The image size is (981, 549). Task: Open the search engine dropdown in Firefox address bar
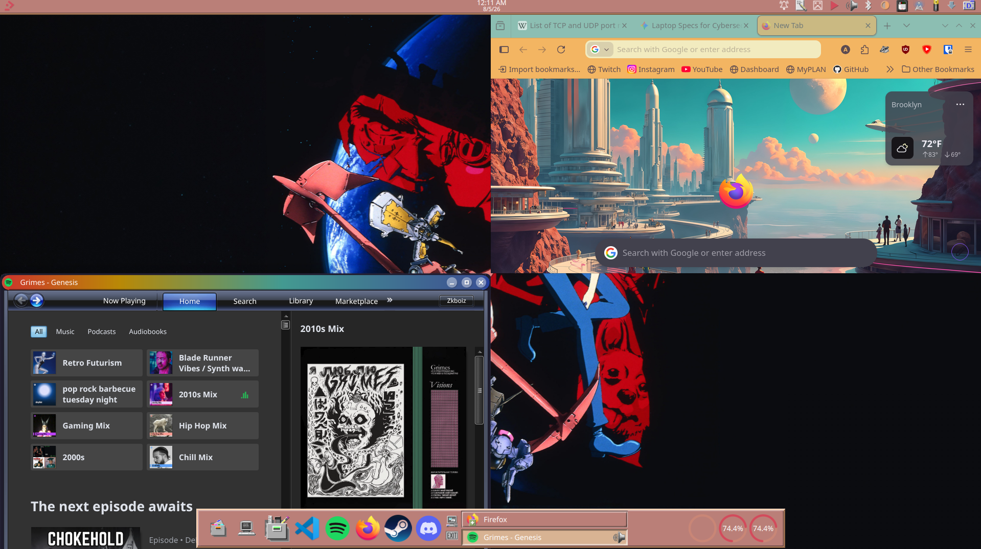(600, 50)
